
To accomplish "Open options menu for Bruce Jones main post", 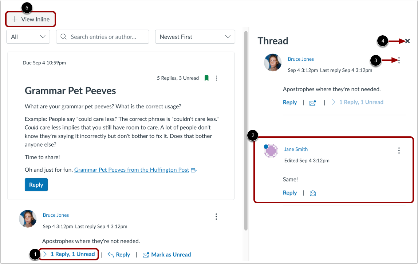I will (x=216, y=217).
